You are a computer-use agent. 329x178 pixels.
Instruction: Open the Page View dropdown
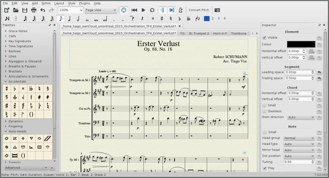click(x=101, y=10)
